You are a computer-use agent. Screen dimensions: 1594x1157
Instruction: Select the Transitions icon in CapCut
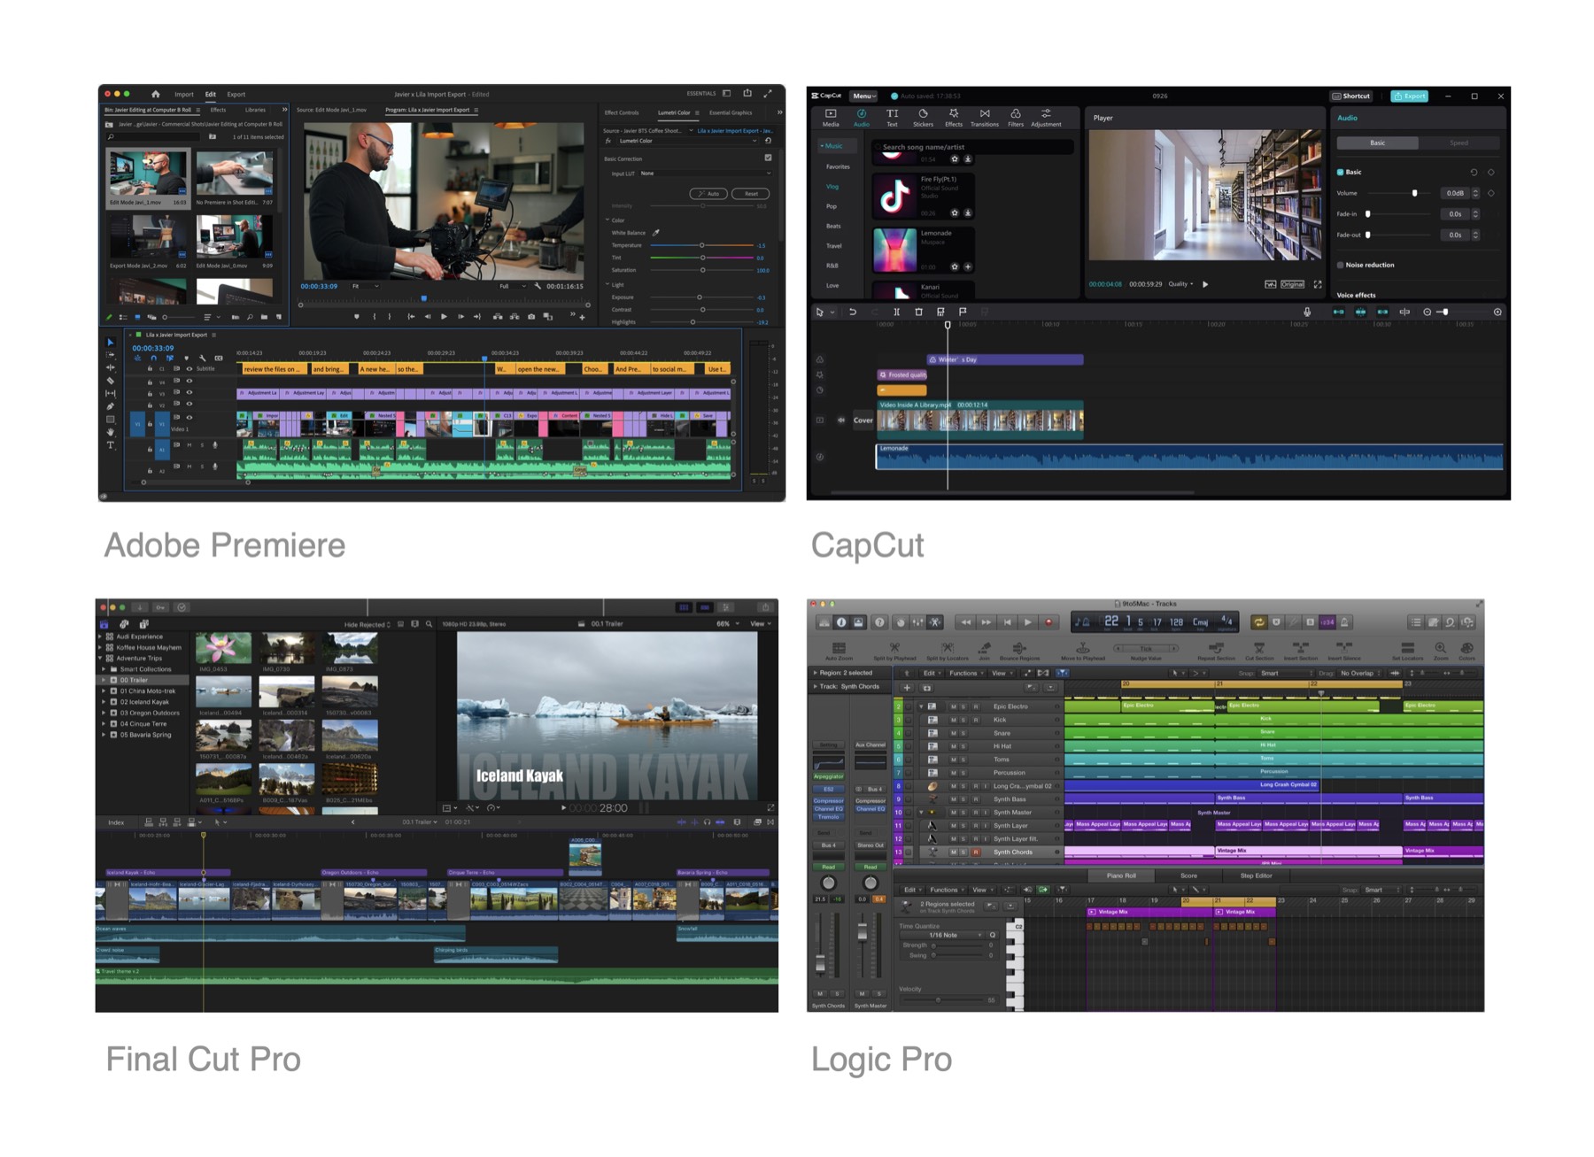coord(984,118)
